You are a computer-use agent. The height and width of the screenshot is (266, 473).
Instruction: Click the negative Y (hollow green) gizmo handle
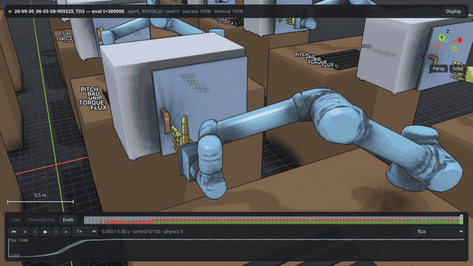(x=454, y=49)
